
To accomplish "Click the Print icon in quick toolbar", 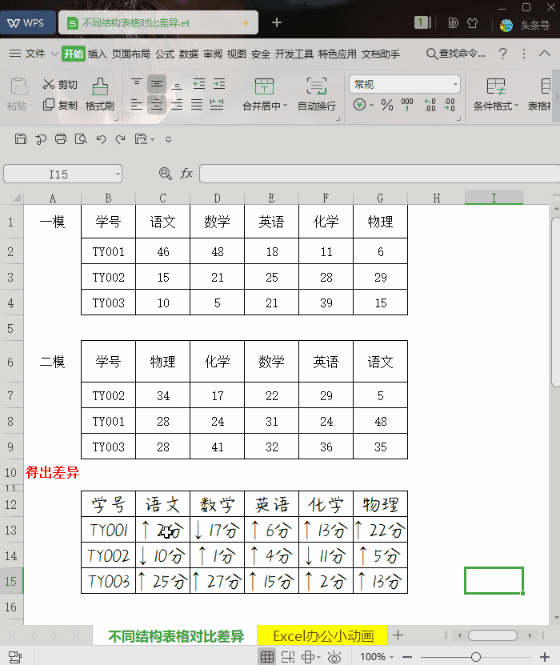I will [x=61, y=138].
